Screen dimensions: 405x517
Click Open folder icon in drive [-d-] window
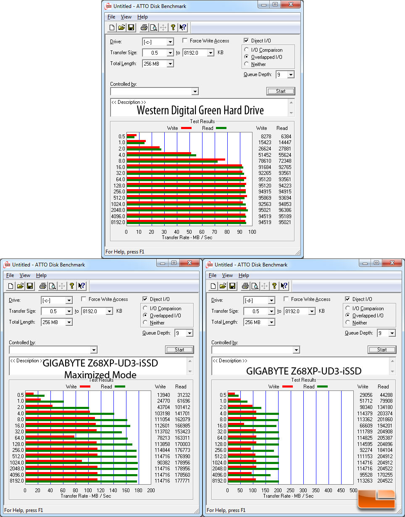[x=223, y=286]
